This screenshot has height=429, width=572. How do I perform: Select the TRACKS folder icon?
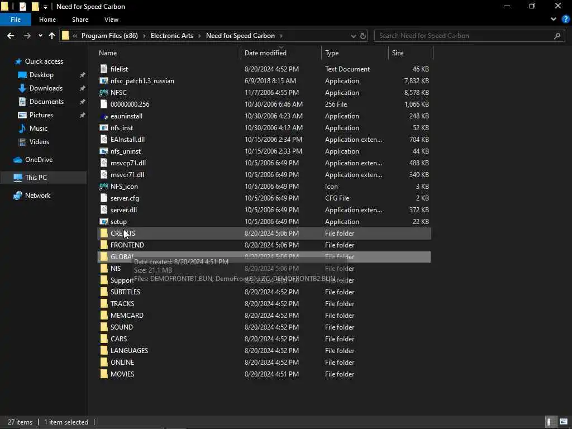104,303
